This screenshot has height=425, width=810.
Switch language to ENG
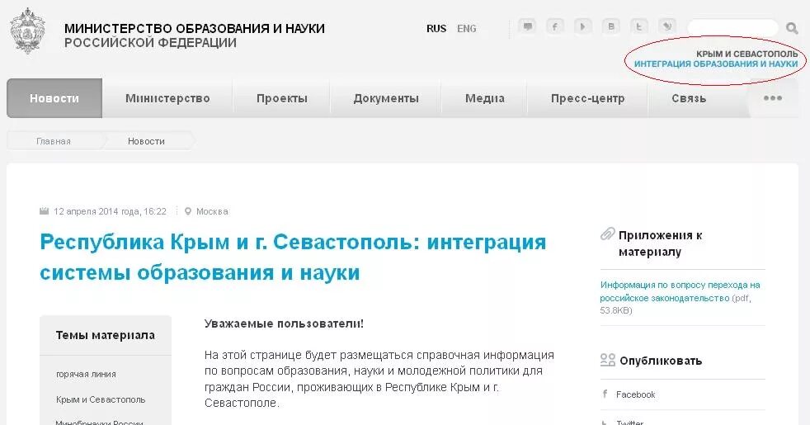[467, 29]
